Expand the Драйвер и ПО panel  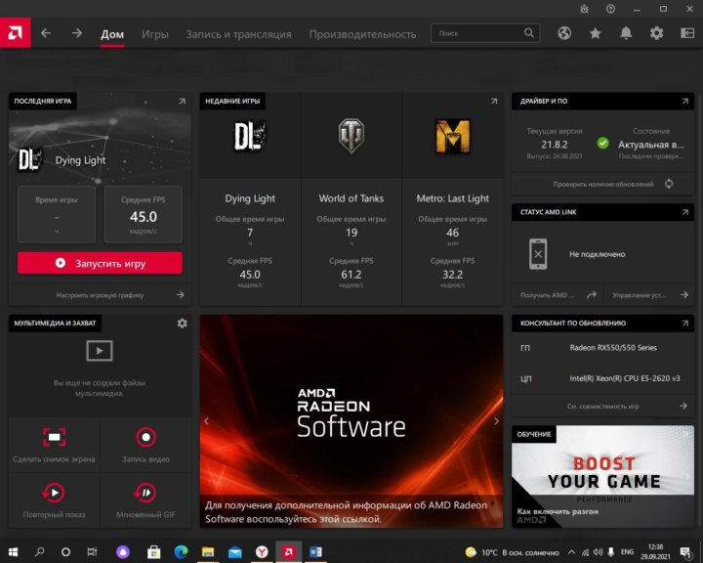[x=685, y=101]
